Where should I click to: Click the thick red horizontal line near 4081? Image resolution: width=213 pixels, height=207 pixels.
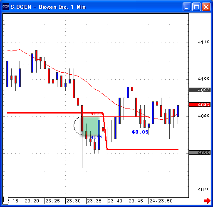coord(143,149)
